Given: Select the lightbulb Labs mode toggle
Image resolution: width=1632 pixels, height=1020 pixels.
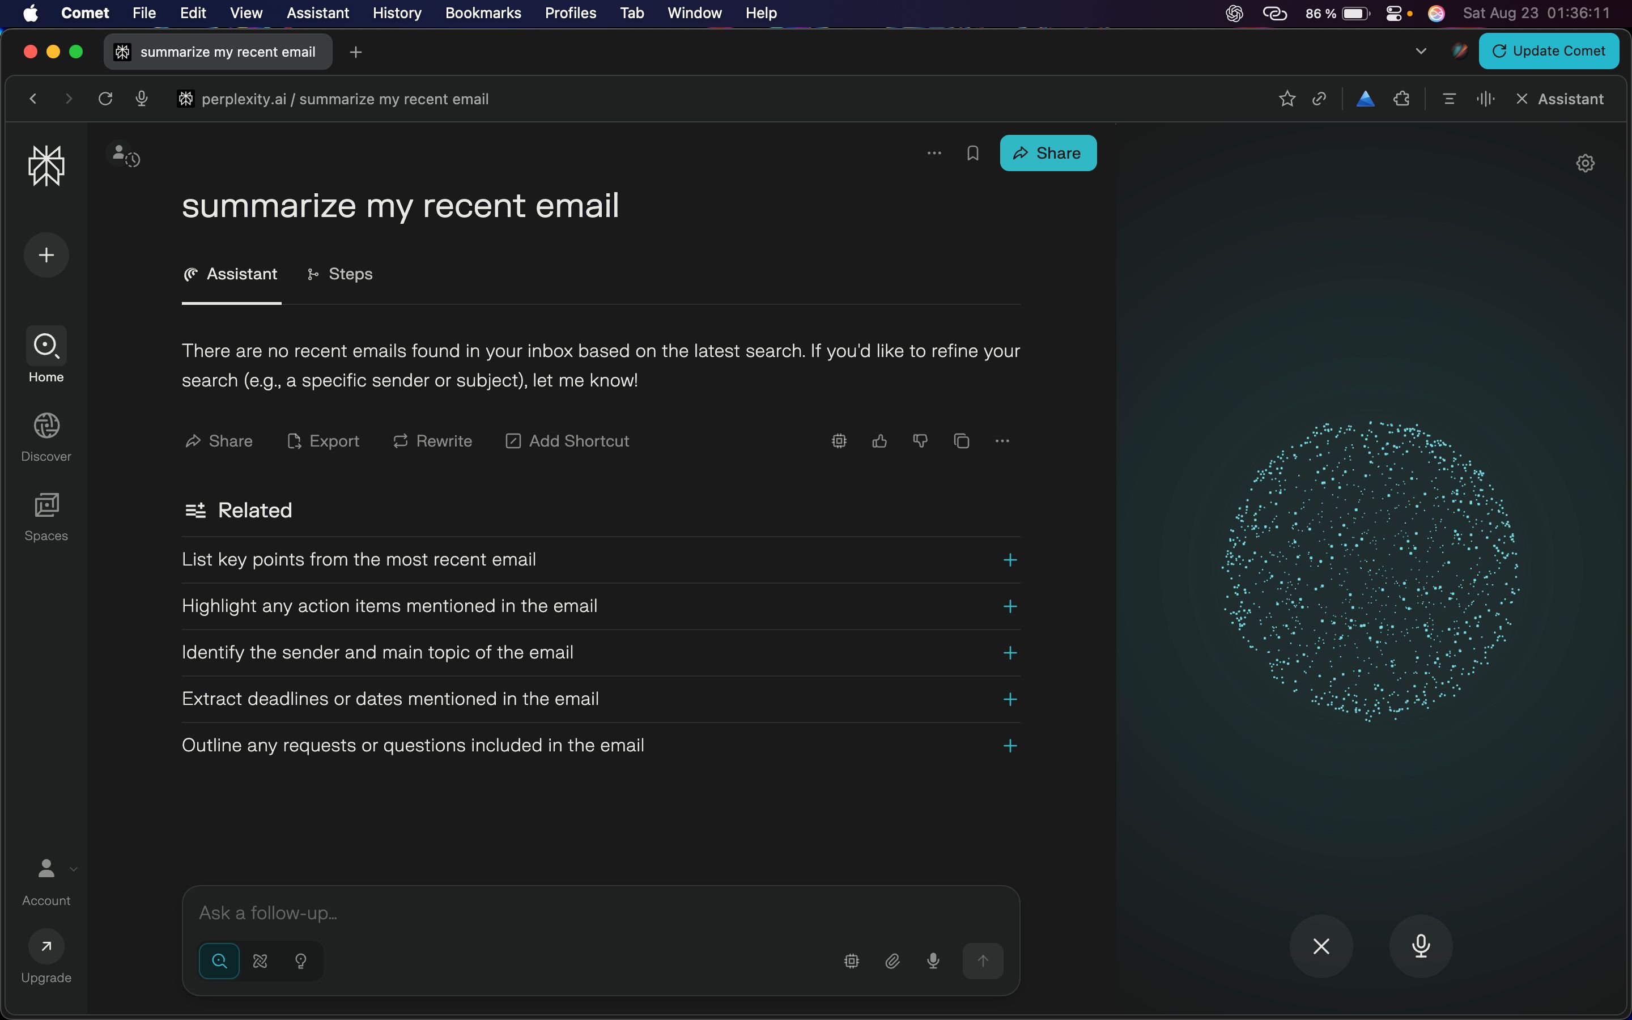Looking at the screenshot, I should (301, 960).
